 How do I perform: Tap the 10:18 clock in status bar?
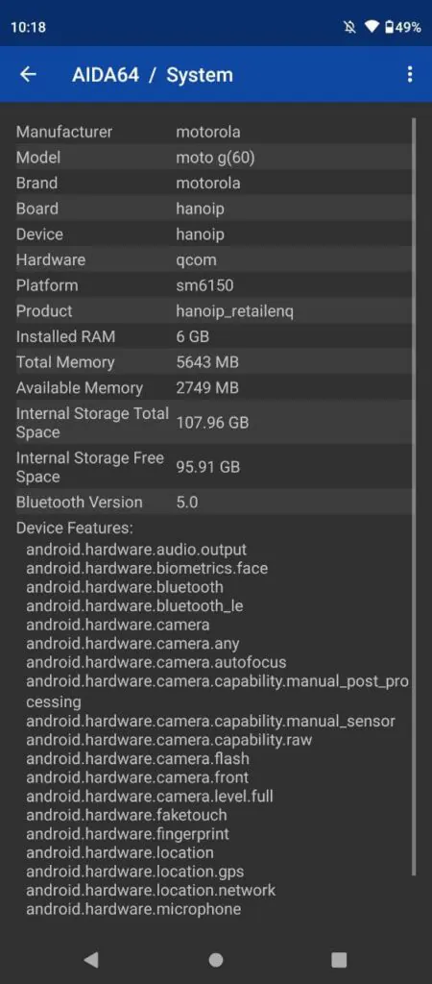[28, 27]
